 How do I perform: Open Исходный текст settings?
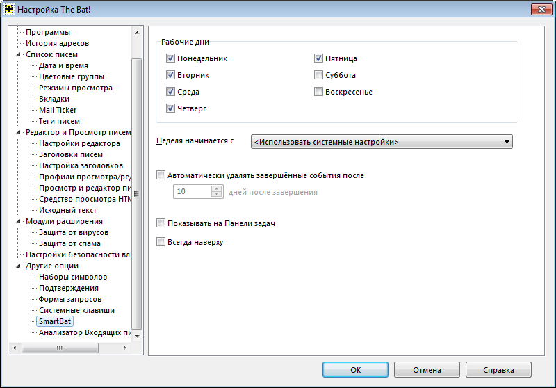67,210
